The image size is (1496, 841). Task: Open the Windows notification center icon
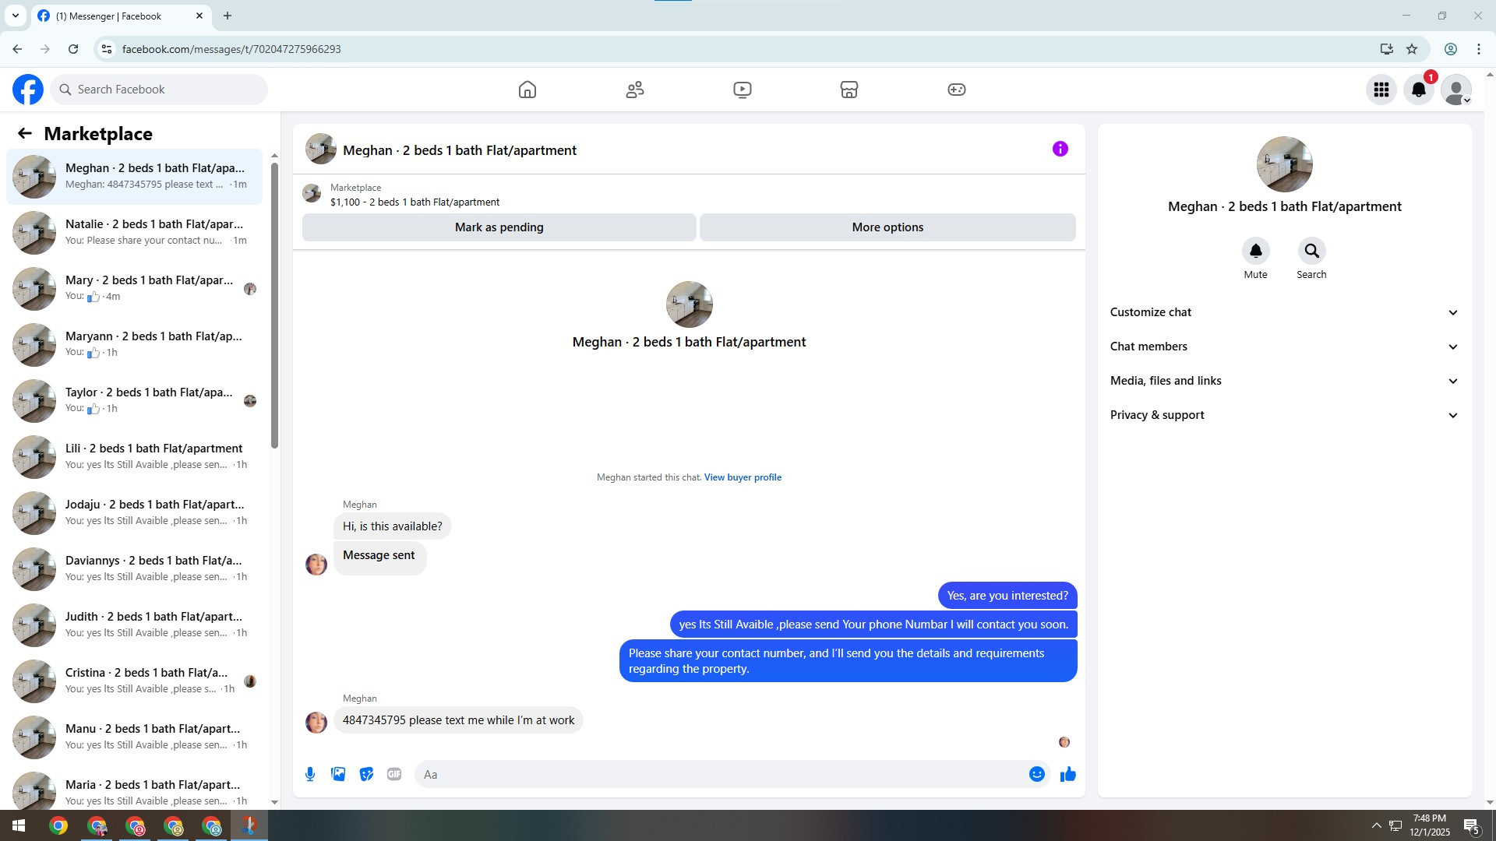[x=1472, y=826]
